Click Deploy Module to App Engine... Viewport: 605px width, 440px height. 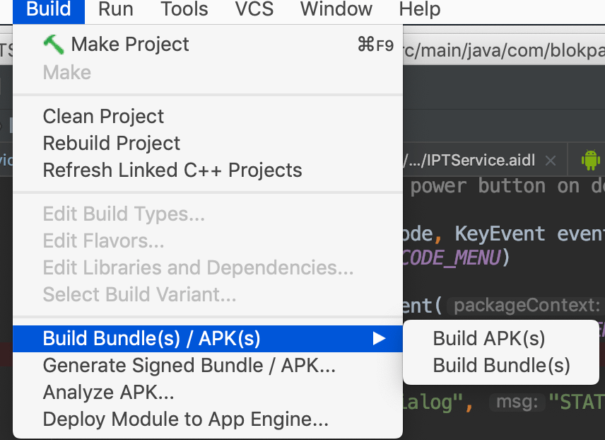click(185, 419)
